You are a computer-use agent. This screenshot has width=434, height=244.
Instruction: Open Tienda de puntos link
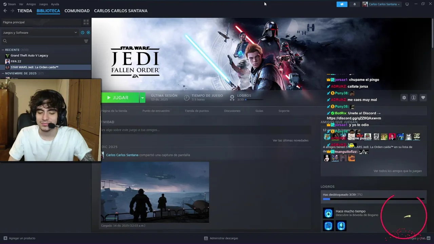pos(197,111)
